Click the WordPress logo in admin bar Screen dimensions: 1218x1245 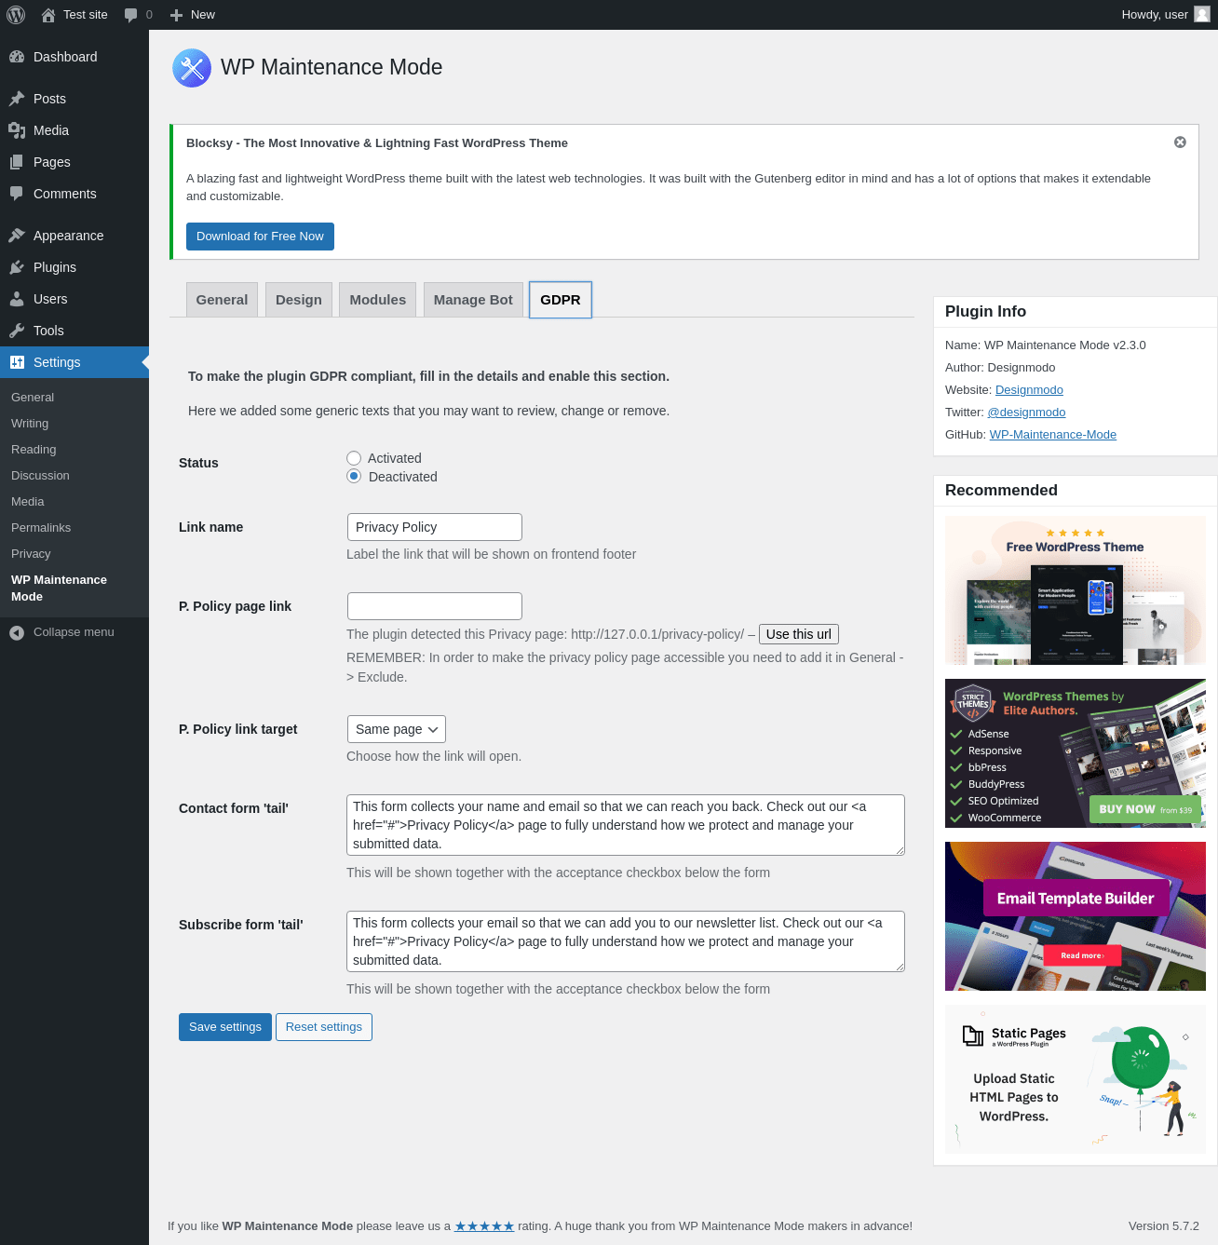[16, 15]
